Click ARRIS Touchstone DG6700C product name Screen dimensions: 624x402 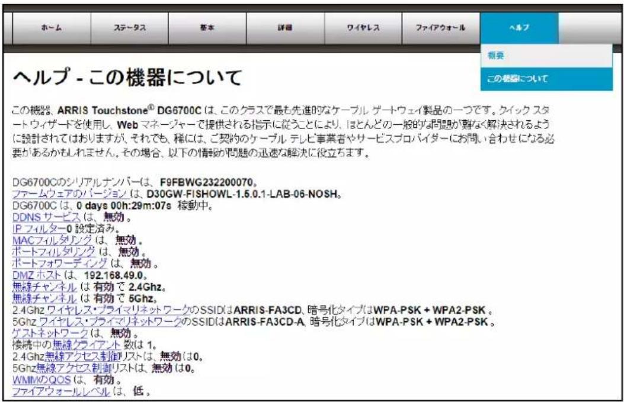pyautogui.click(x=129, y=110)
